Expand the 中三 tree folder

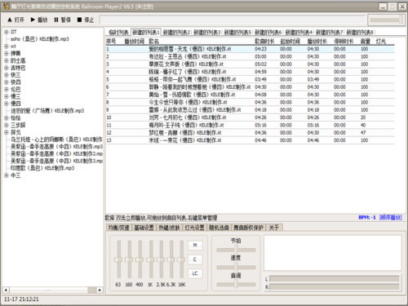7,175
